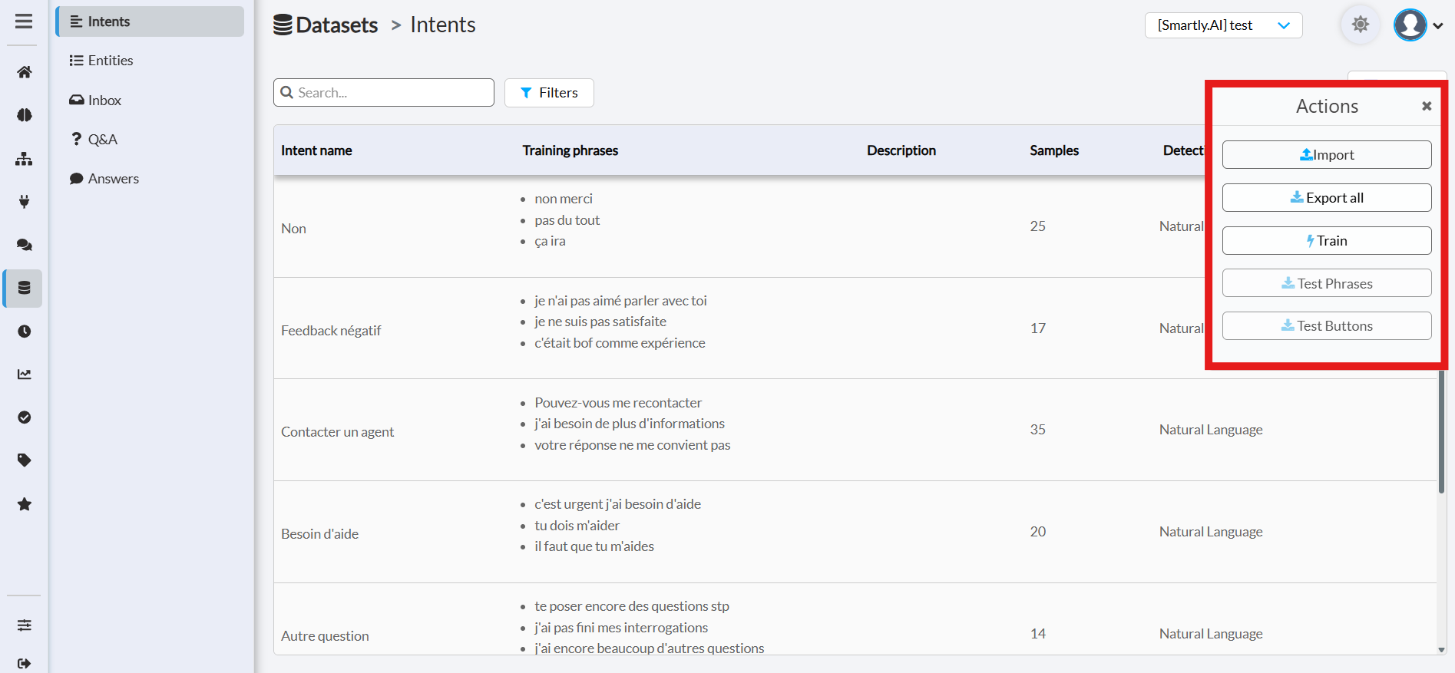
Task: Open the brain icon in sidebar
Action: coord(25,115)
